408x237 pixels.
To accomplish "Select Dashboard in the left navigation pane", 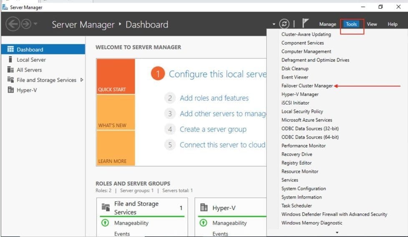I will pos(30,50).
